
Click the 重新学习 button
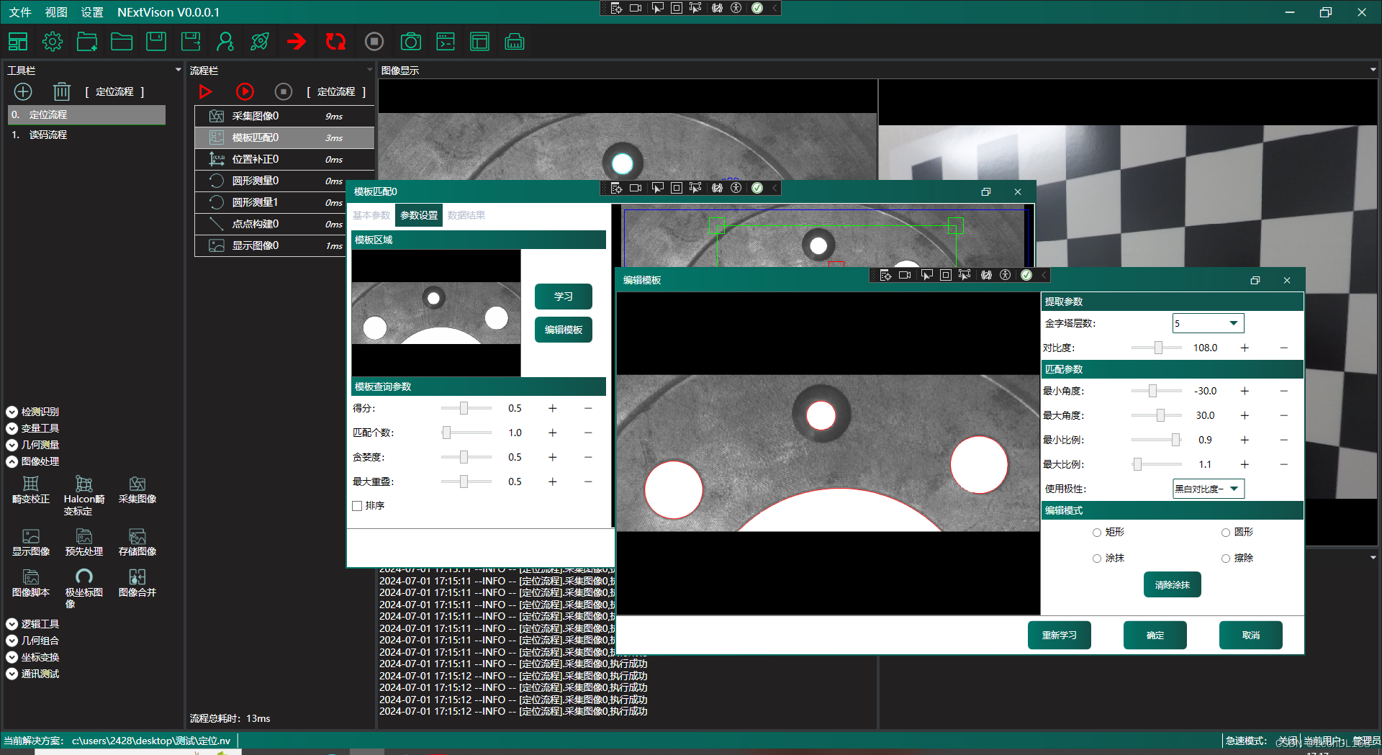click(1060, 636)
